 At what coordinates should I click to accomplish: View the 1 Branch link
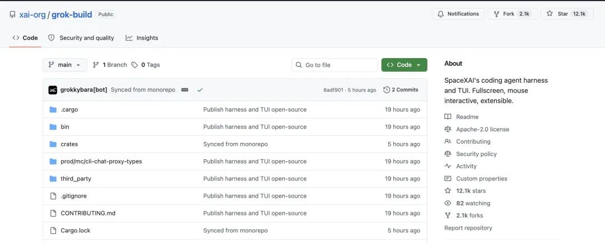click(x=110, y=65)
